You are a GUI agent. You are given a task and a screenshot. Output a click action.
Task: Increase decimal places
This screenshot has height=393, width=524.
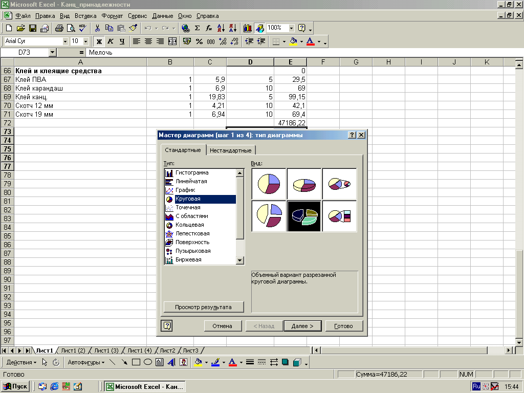click(223, 41)
